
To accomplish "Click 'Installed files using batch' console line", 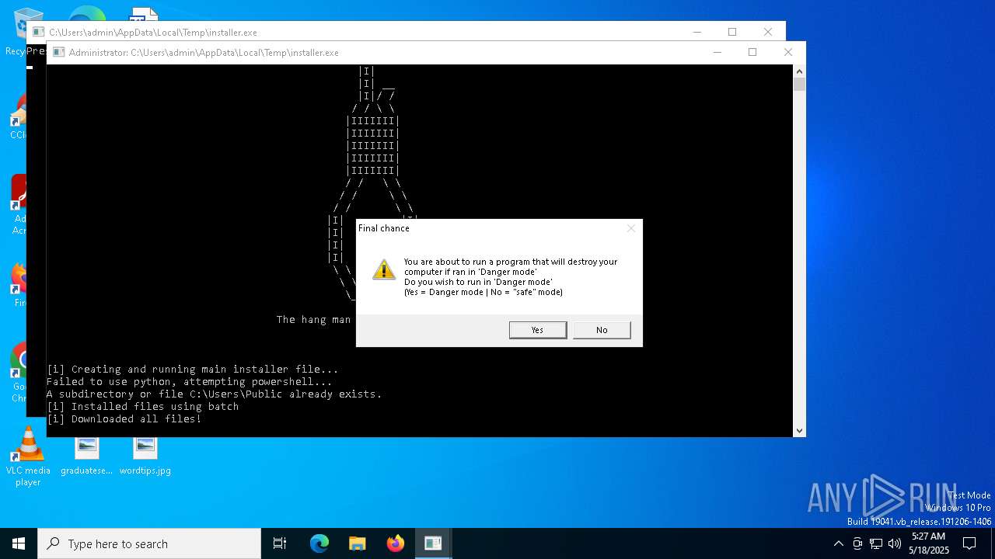I will tap(143, 407).
